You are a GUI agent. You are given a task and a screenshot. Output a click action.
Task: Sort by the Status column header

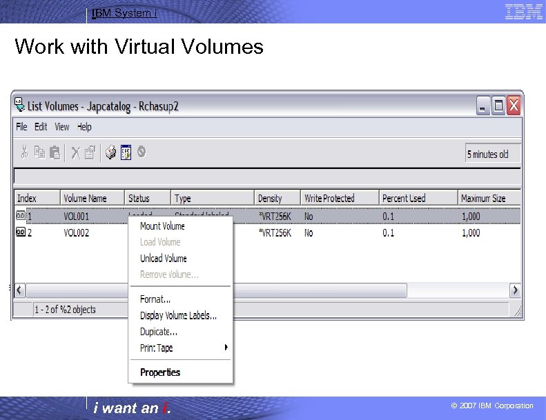coord(148,198)
